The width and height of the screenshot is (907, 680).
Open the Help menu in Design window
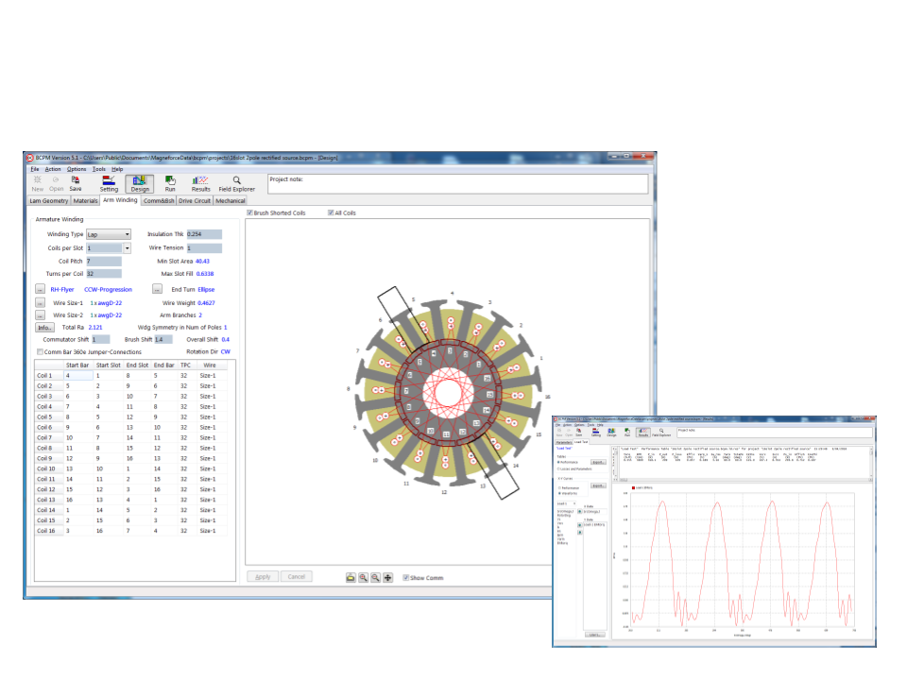coord(117,169)
